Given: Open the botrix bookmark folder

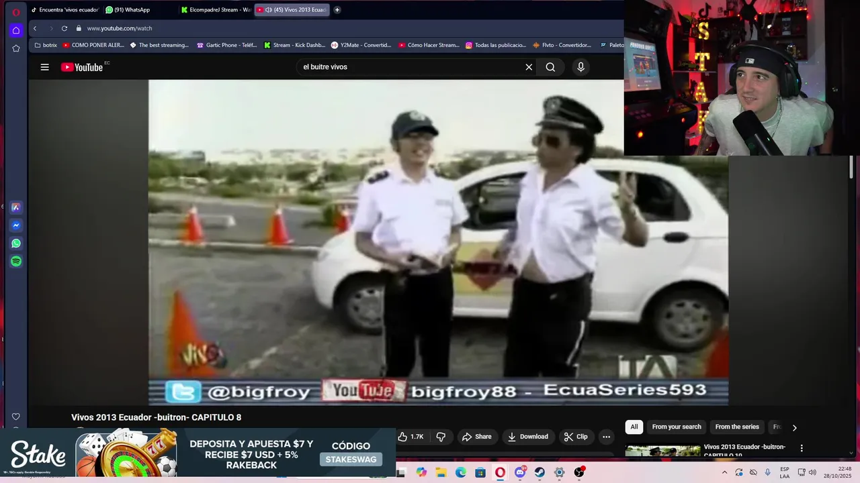Looking at the screenshot, I should coord(46,45).
